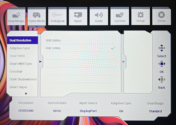Image resolution: width=176 pixels, height=125 pixels.
Task: Select the Game Mode controller icon
Action: (x=37, y=14)
